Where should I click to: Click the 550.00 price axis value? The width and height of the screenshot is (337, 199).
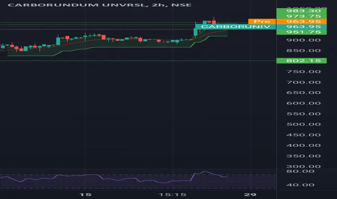[x=303, y=114]
